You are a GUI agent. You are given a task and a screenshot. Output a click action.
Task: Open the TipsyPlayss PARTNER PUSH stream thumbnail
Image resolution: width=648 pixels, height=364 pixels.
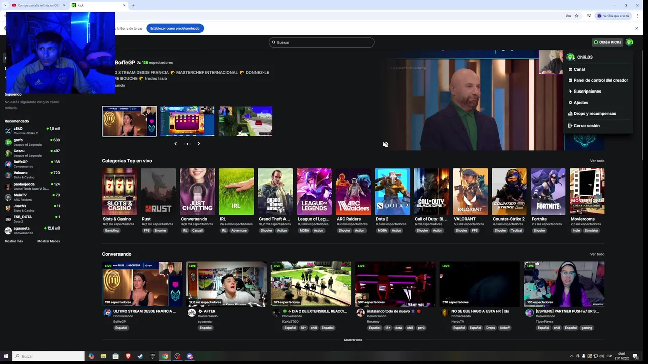click(x=564, y=284)
